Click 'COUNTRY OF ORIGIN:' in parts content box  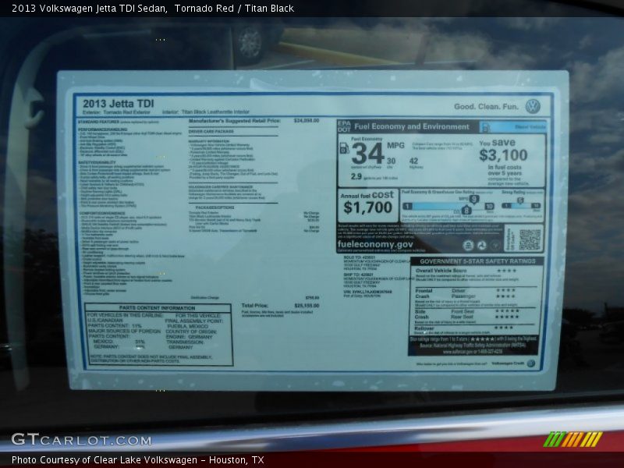191,332
